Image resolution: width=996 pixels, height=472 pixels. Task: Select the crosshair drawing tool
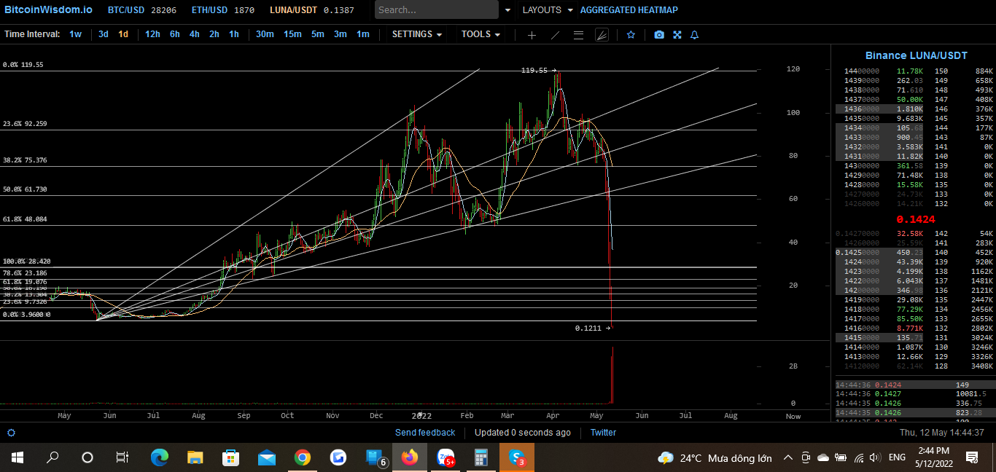pos(532,34)
